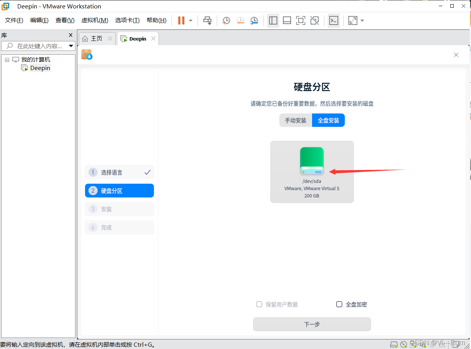This screenshot has width=471, height=349.
Task: Tick the 保留用户数据 checkbox
Action: 259,304
